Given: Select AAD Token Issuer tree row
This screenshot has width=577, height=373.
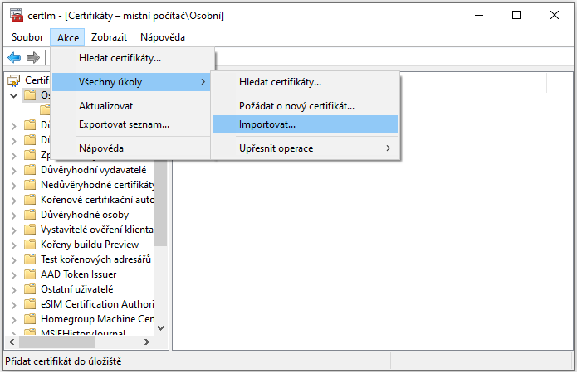Looking at the screenshot, I should click(78, 274).
